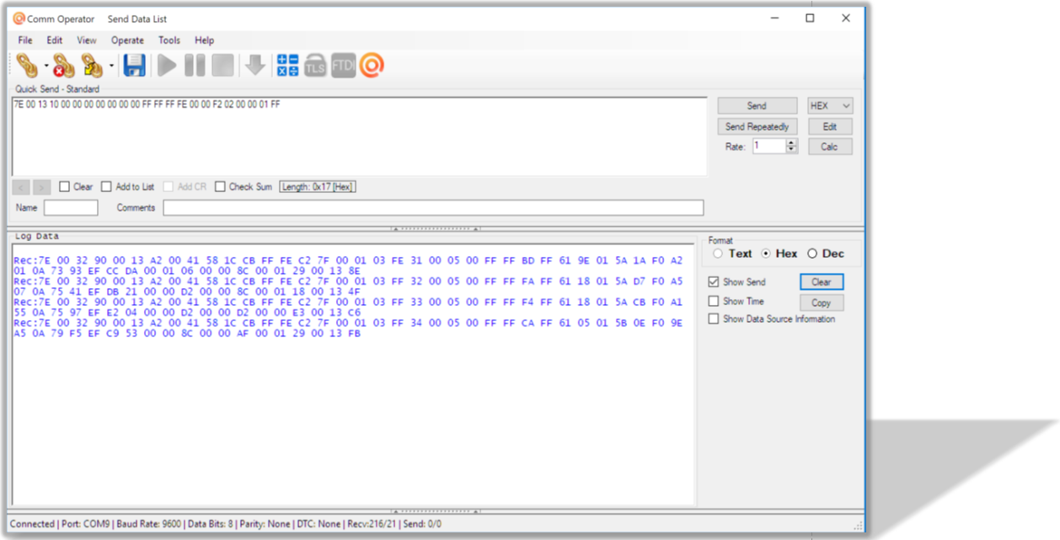Viewport: 1060px width, 540px height.
Task: Select the Hex format radio button
Action: [766, 254]
